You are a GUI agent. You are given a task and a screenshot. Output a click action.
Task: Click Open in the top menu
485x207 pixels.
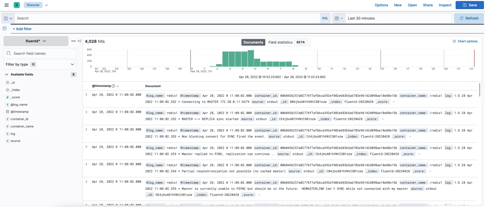click(x=412, y=5)
